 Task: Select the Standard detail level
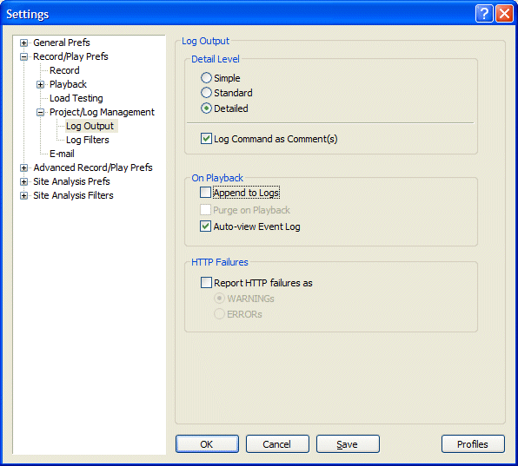click(207, 93)
